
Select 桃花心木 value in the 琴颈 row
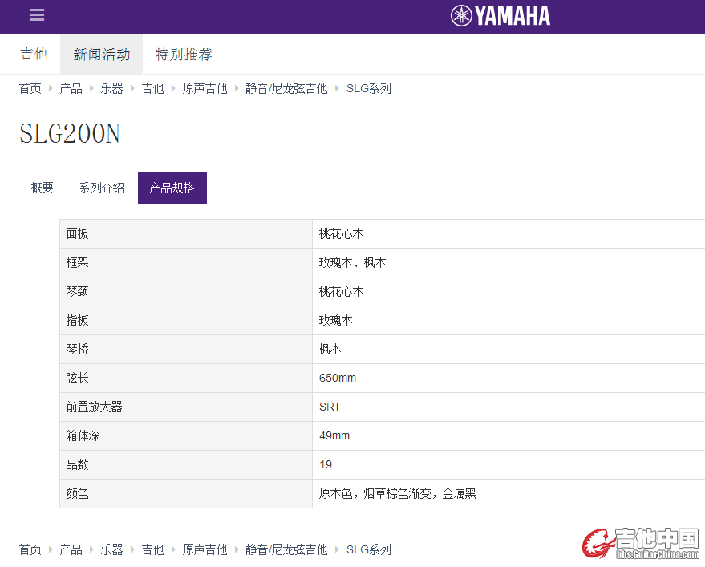pyautogui.click(x=341, y=291)
